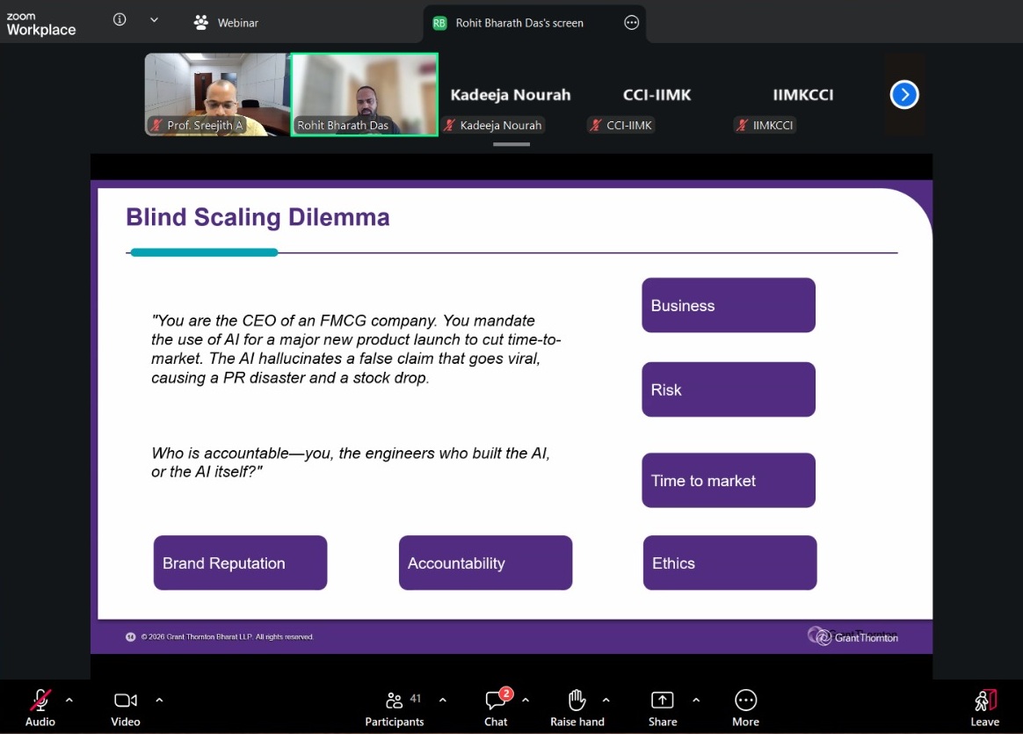The height and width of the screenshot is (734, 1023).
Task: Expand the Raise hand reactions caret
Action: (606, 700)
